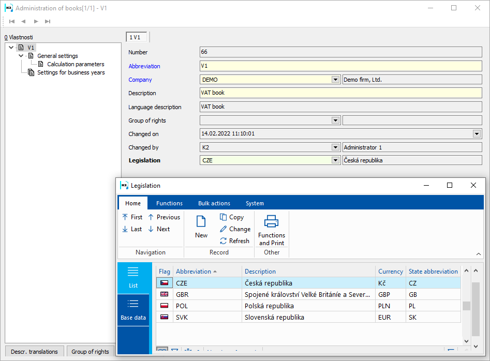This screenshot has width=490, height=361.
Task: Click the Refresh icon
Action: pyautogui.click(x=224, y=241)
